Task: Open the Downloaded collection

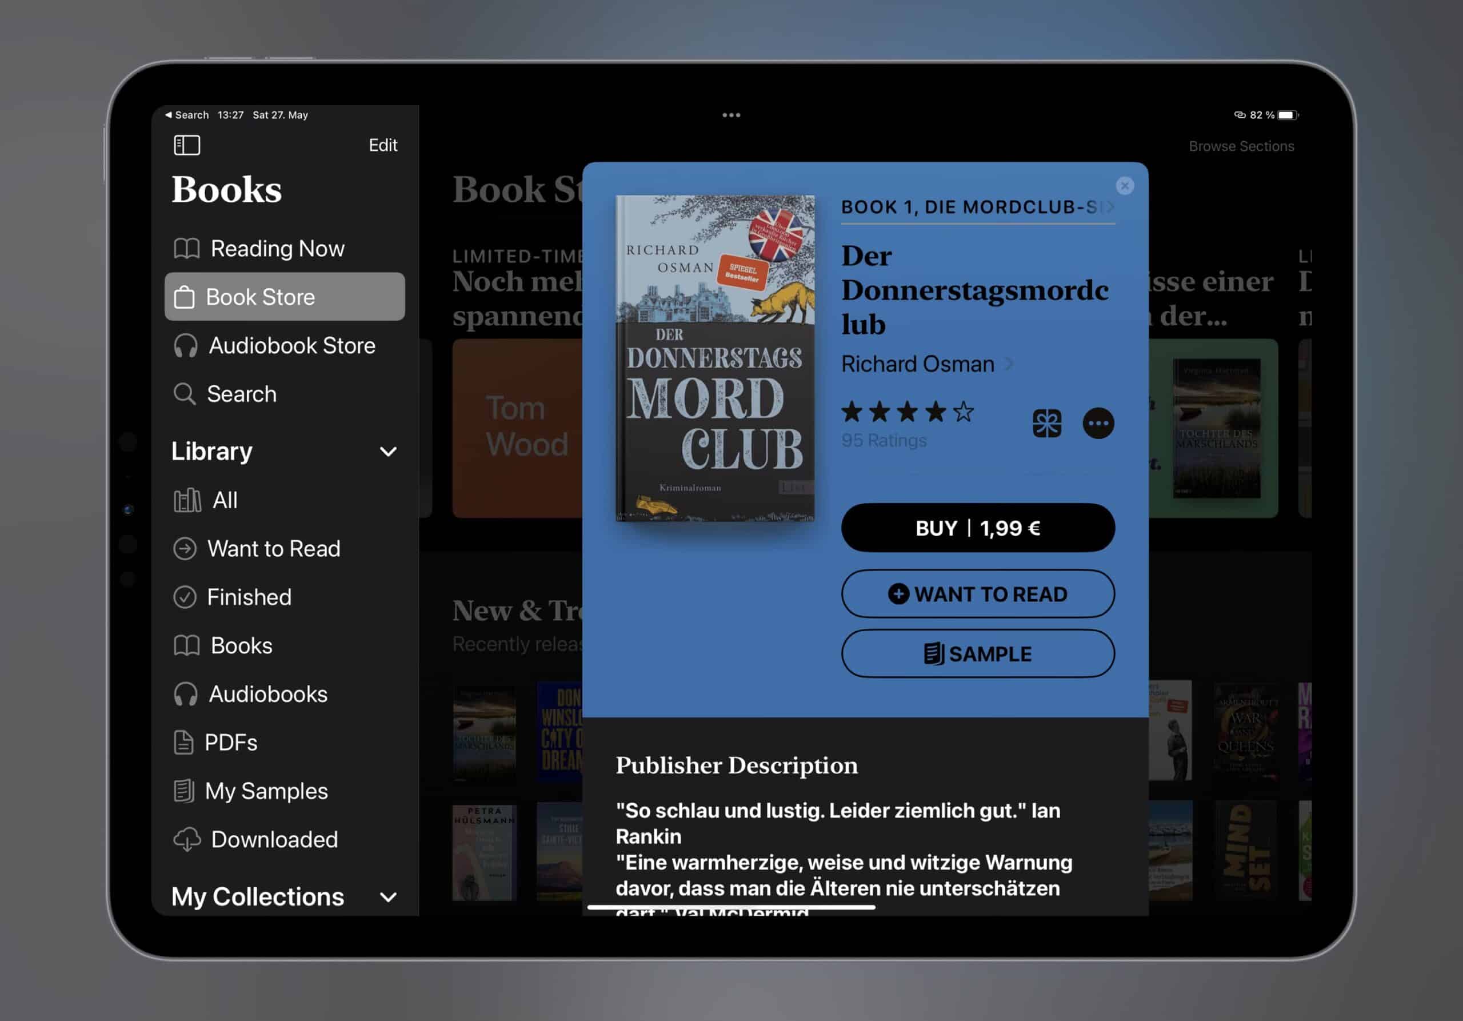Action: pyautogui.click(x=284, y=839)
